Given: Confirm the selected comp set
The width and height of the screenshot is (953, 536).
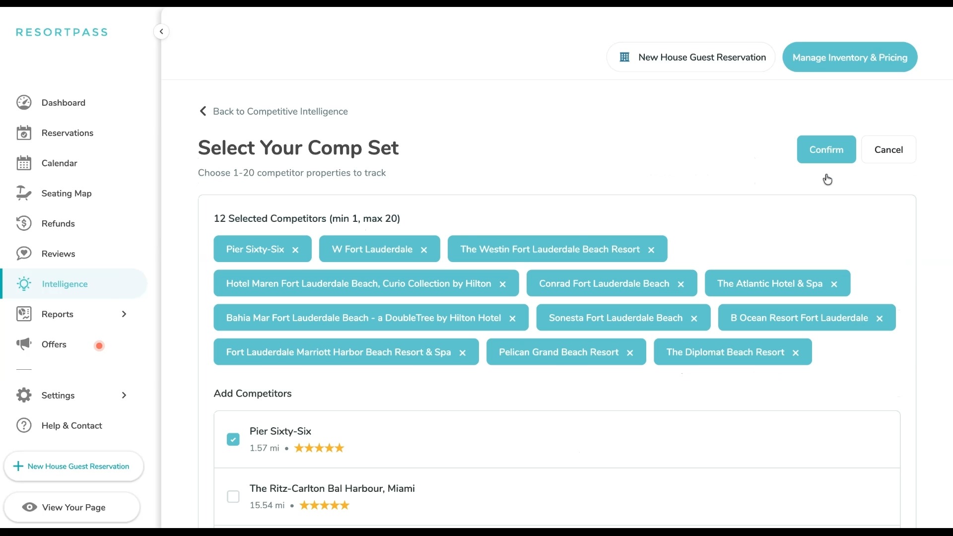Looking at the screenshot, I should 826,149.
